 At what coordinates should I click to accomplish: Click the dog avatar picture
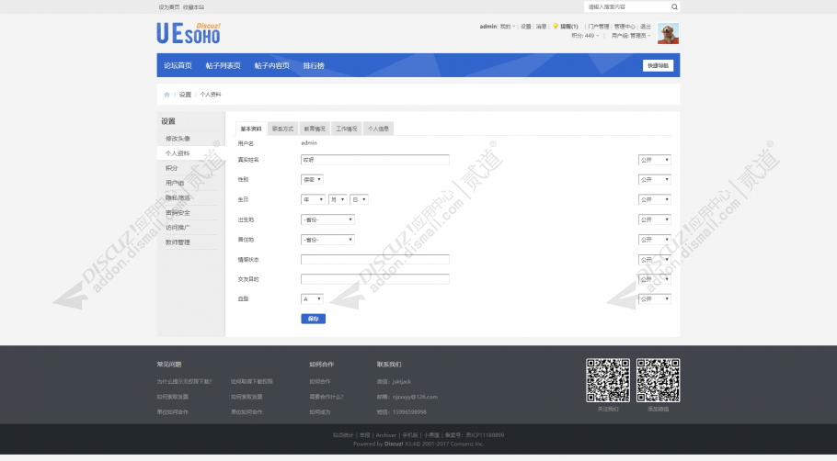[x=668, y=33]
